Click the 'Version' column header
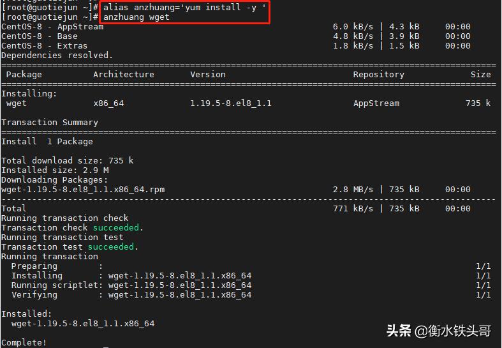The image size is (502, 348). tap(208, 75)
